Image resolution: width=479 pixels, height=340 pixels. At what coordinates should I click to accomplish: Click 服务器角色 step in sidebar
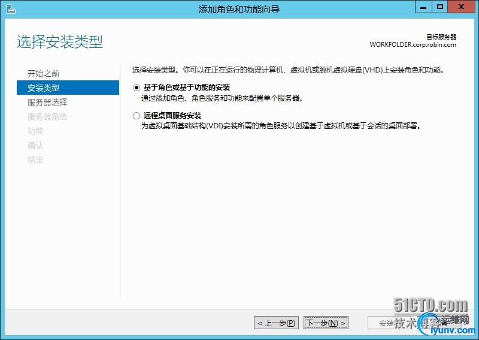click(47, 116)
